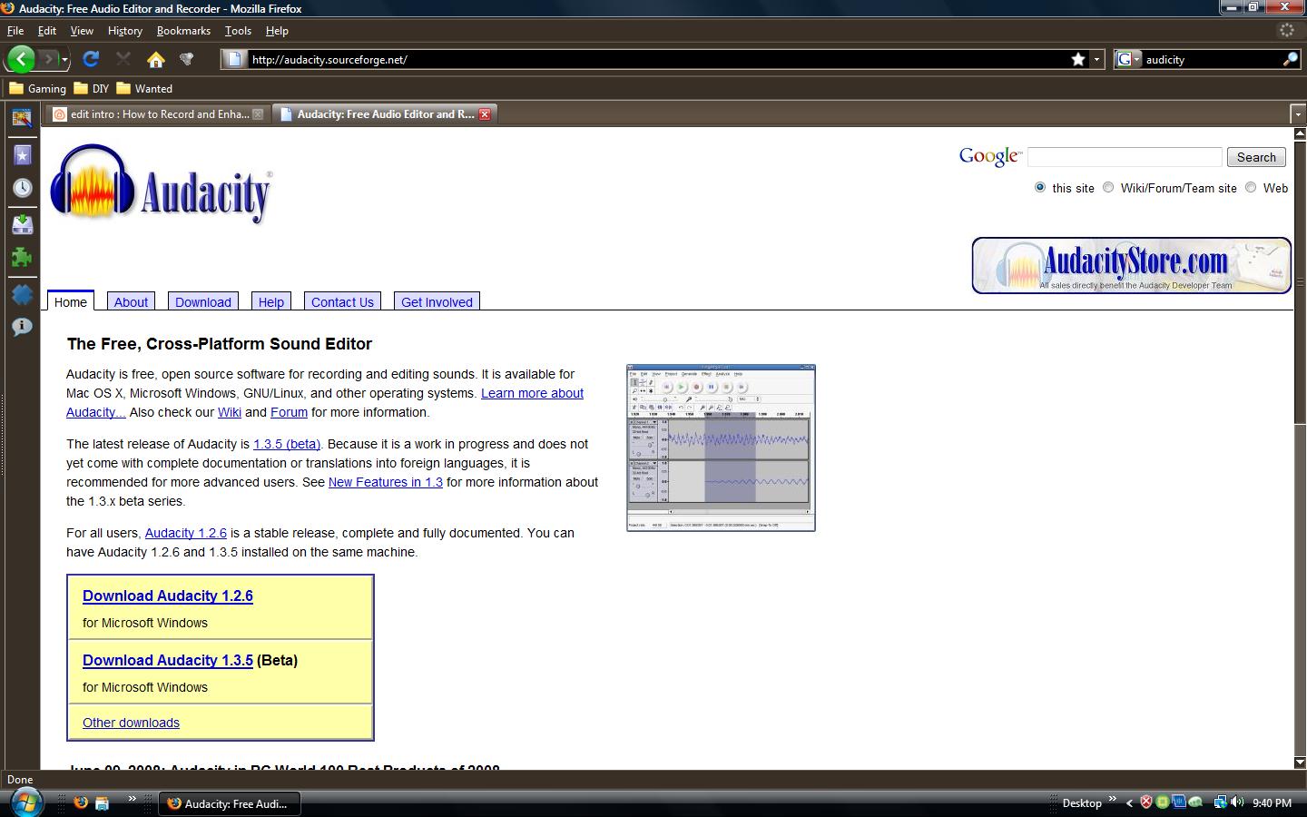Image resolution: width=1307 pixels, height=817 pixels.
Task: Click the red security shield tray icon
Action: click(x=1146, y=802)
